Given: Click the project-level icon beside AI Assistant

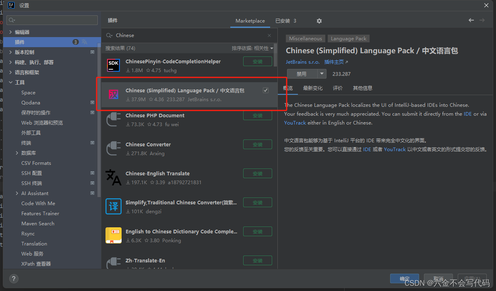Looking at the screenshot, I should 92,193.
